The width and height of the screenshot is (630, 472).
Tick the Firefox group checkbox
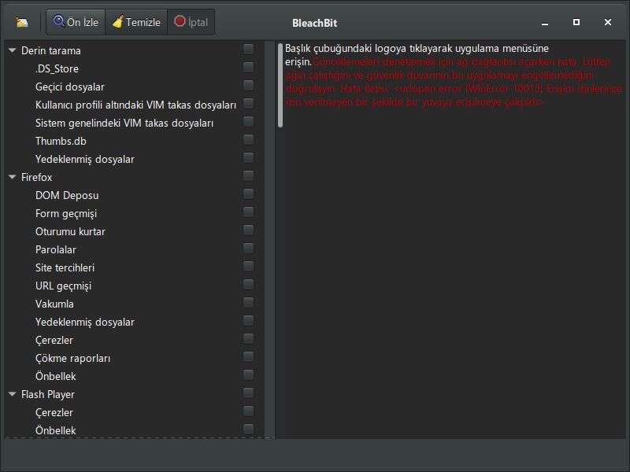[248, 175]
